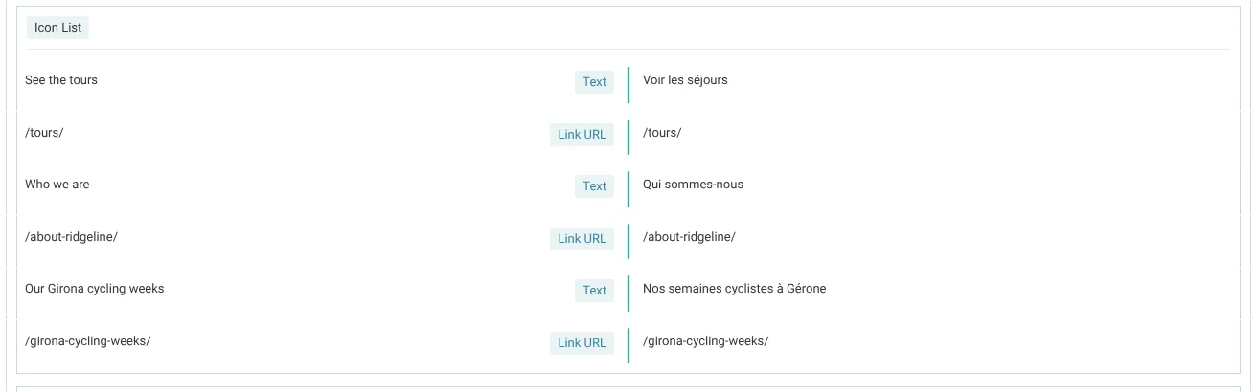Click the Text tag beside 'See the tours'
The image size is (1257, 392).
tap(594, 82)
